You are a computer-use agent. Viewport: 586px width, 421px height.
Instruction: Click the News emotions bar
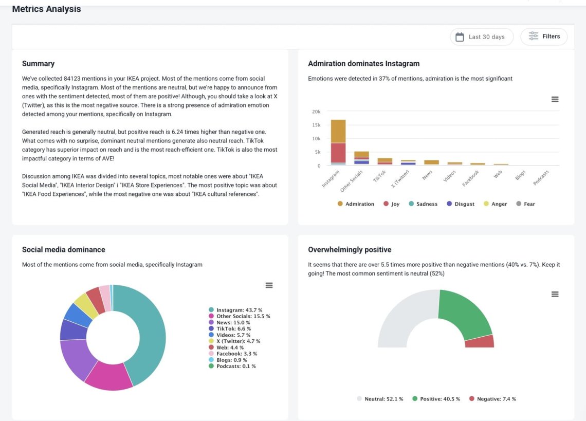click(432, 162)
